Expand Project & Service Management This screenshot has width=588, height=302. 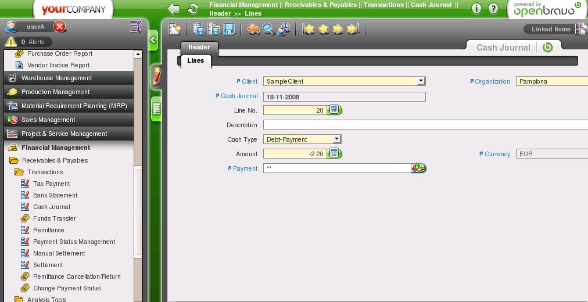click(x=69, y=134)
